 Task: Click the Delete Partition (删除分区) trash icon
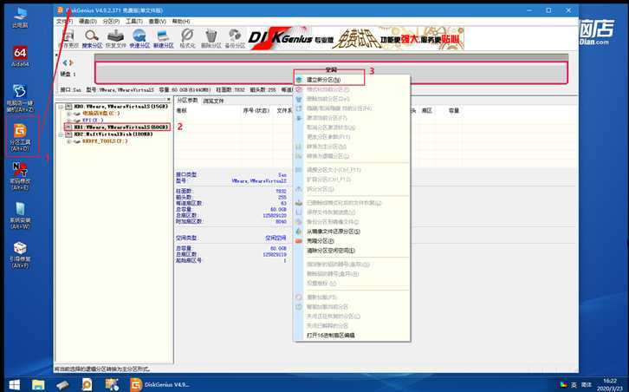[x=211, y=38]
